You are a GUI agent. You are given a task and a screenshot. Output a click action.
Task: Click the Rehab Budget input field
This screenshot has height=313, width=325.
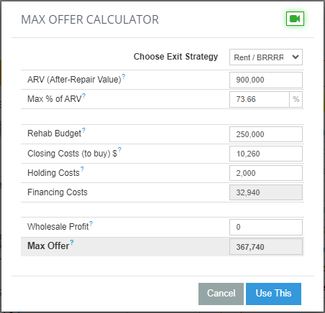266,134
